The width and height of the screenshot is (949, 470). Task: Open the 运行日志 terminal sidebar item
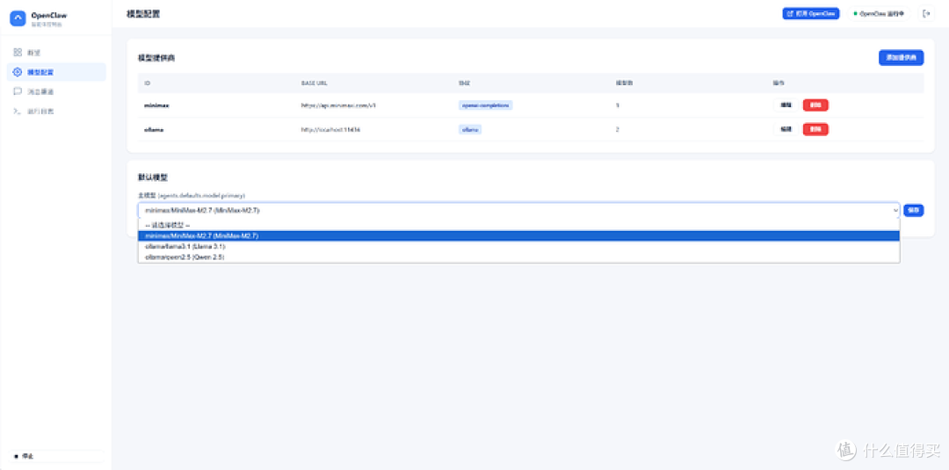(55, 112)
